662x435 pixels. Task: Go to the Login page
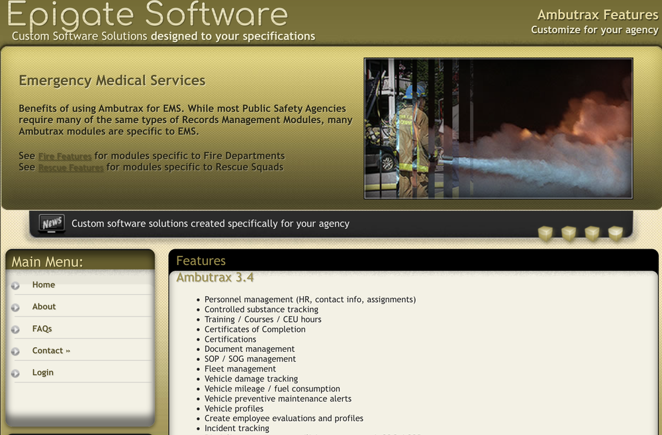(x=42, y=372)
